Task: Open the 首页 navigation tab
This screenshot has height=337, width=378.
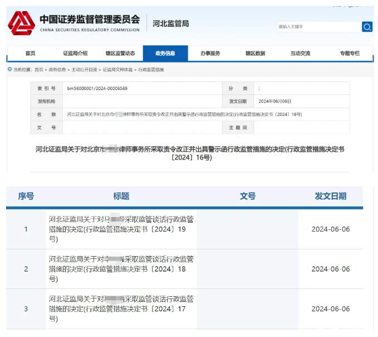Action: (30, 54)
